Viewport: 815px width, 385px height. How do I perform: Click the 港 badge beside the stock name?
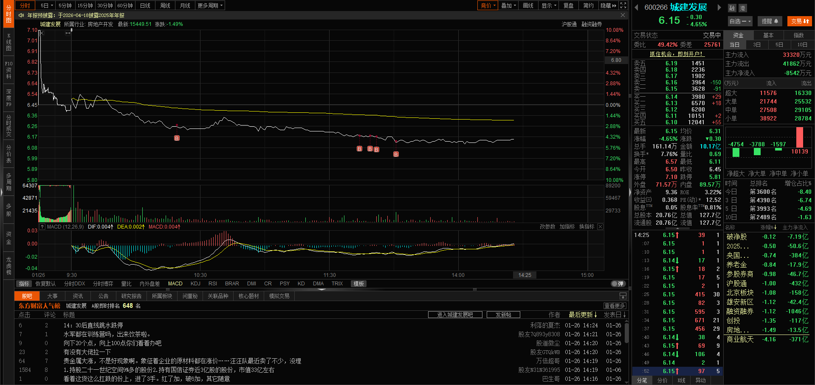point(742,8)
